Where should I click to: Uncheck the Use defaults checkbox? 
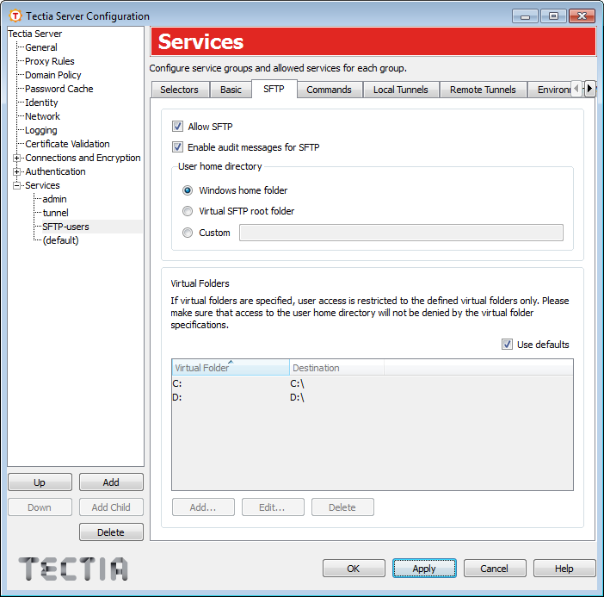click(x=507, y=344)
